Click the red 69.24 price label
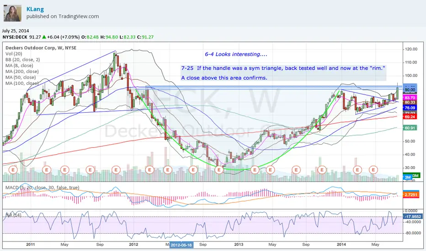The height and width of the screenshot is (251, 426). coord(410,117)
